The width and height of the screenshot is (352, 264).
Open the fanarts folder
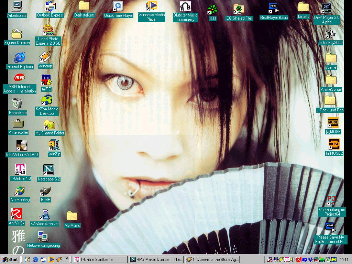[303, 11]
